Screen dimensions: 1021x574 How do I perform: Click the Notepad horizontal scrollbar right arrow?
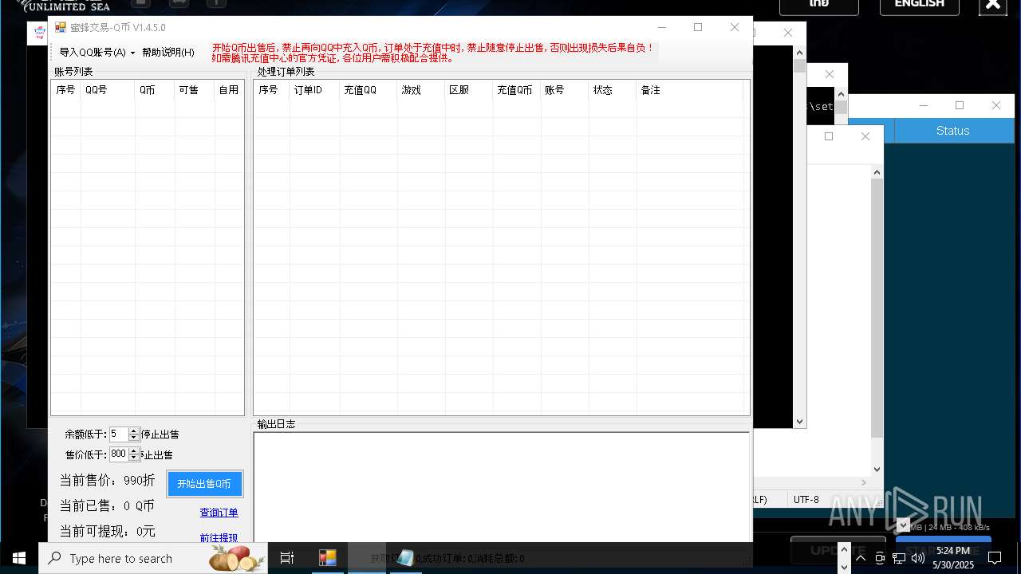pos(864,482)
